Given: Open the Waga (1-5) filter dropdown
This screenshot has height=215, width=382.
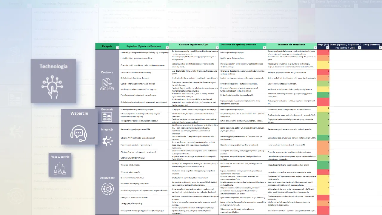Looking at the screenshot, I should (x=327, y=48).
